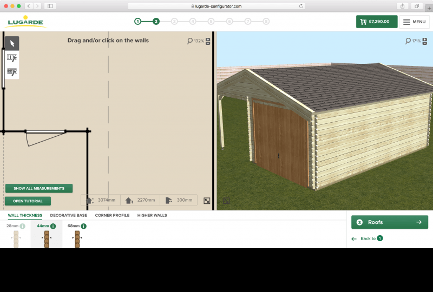Click the ridge height house icon
Image resolution: width=433 pixels, height=292 pixels.
pos(90,201)
